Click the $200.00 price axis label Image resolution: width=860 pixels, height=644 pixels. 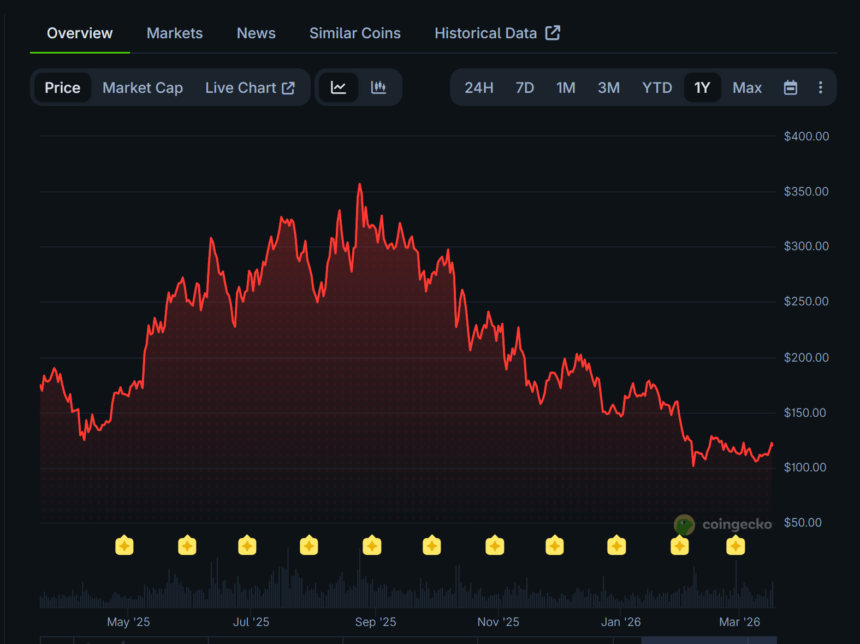pos(806,358)
